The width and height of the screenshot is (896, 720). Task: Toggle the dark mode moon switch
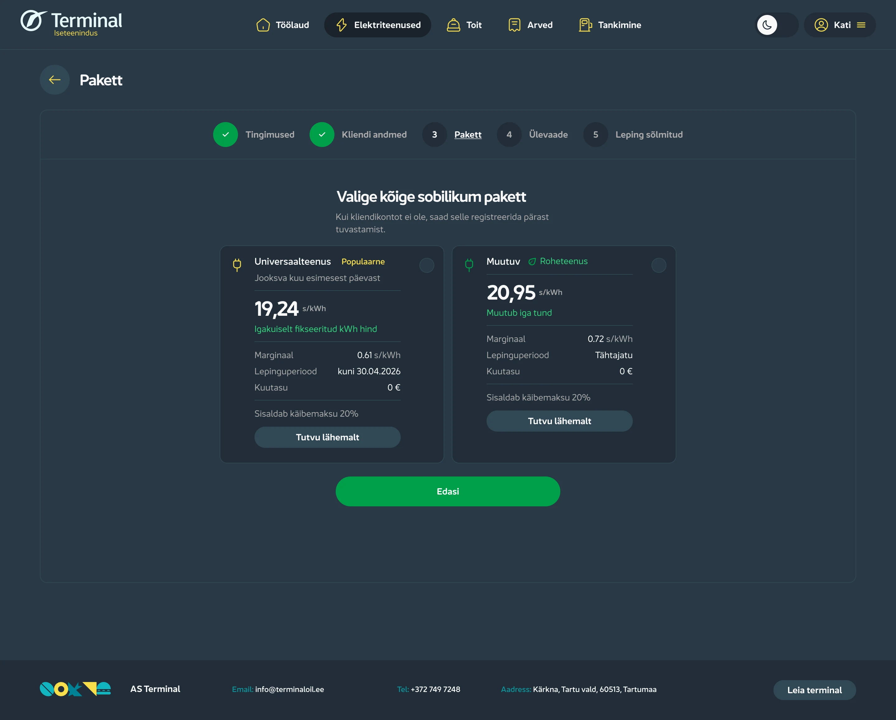click(776, 25)
